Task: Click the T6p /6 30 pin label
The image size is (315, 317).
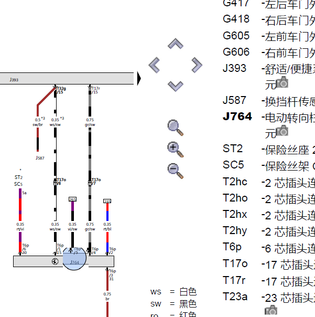Action: coord(26,249)
